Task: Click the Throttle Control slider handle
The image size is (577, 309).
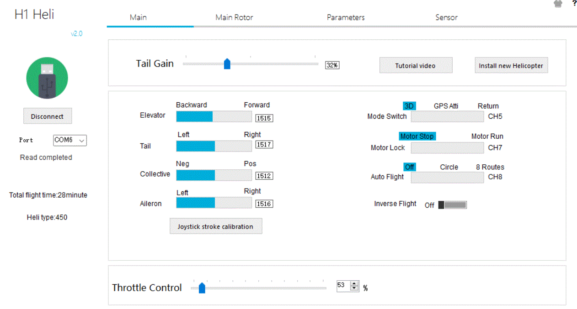Action: pos(202,288)
